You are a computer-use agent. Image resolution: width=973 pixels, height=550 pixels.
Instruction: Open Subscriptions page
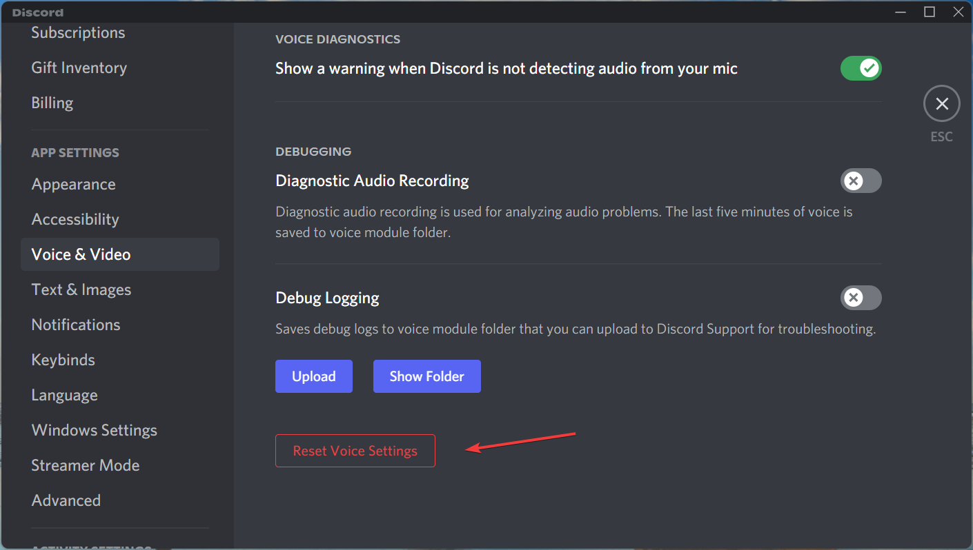coord(78,32)
